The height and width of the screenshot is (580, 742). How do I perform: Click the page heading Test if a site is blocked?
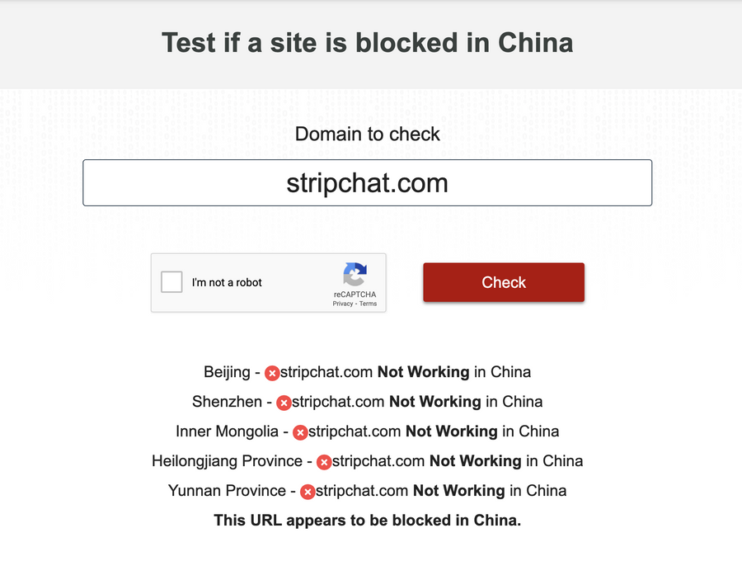click(367, 43)
